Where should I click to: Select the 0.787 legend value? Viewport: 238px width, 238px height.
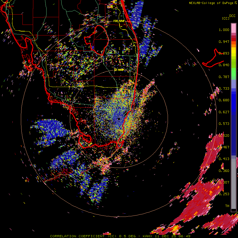[x=224, y=77]
